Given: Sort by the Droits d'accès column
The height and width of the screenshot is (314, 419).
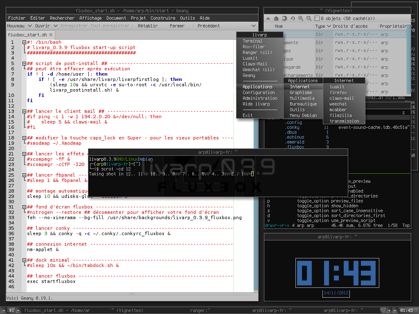Looking at the screenshot, I should [356, 26].
